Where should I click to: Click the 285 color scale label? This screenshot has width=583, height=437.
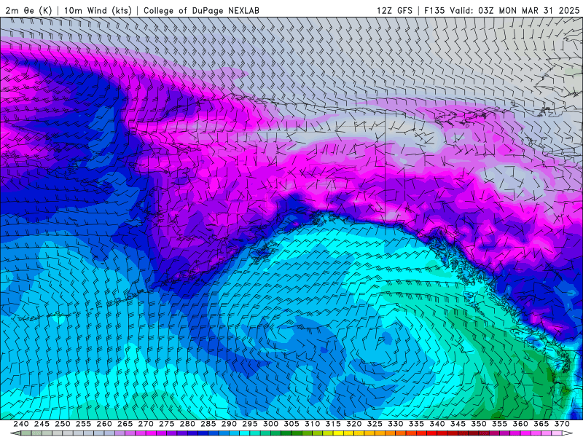[x=208, y=424]
